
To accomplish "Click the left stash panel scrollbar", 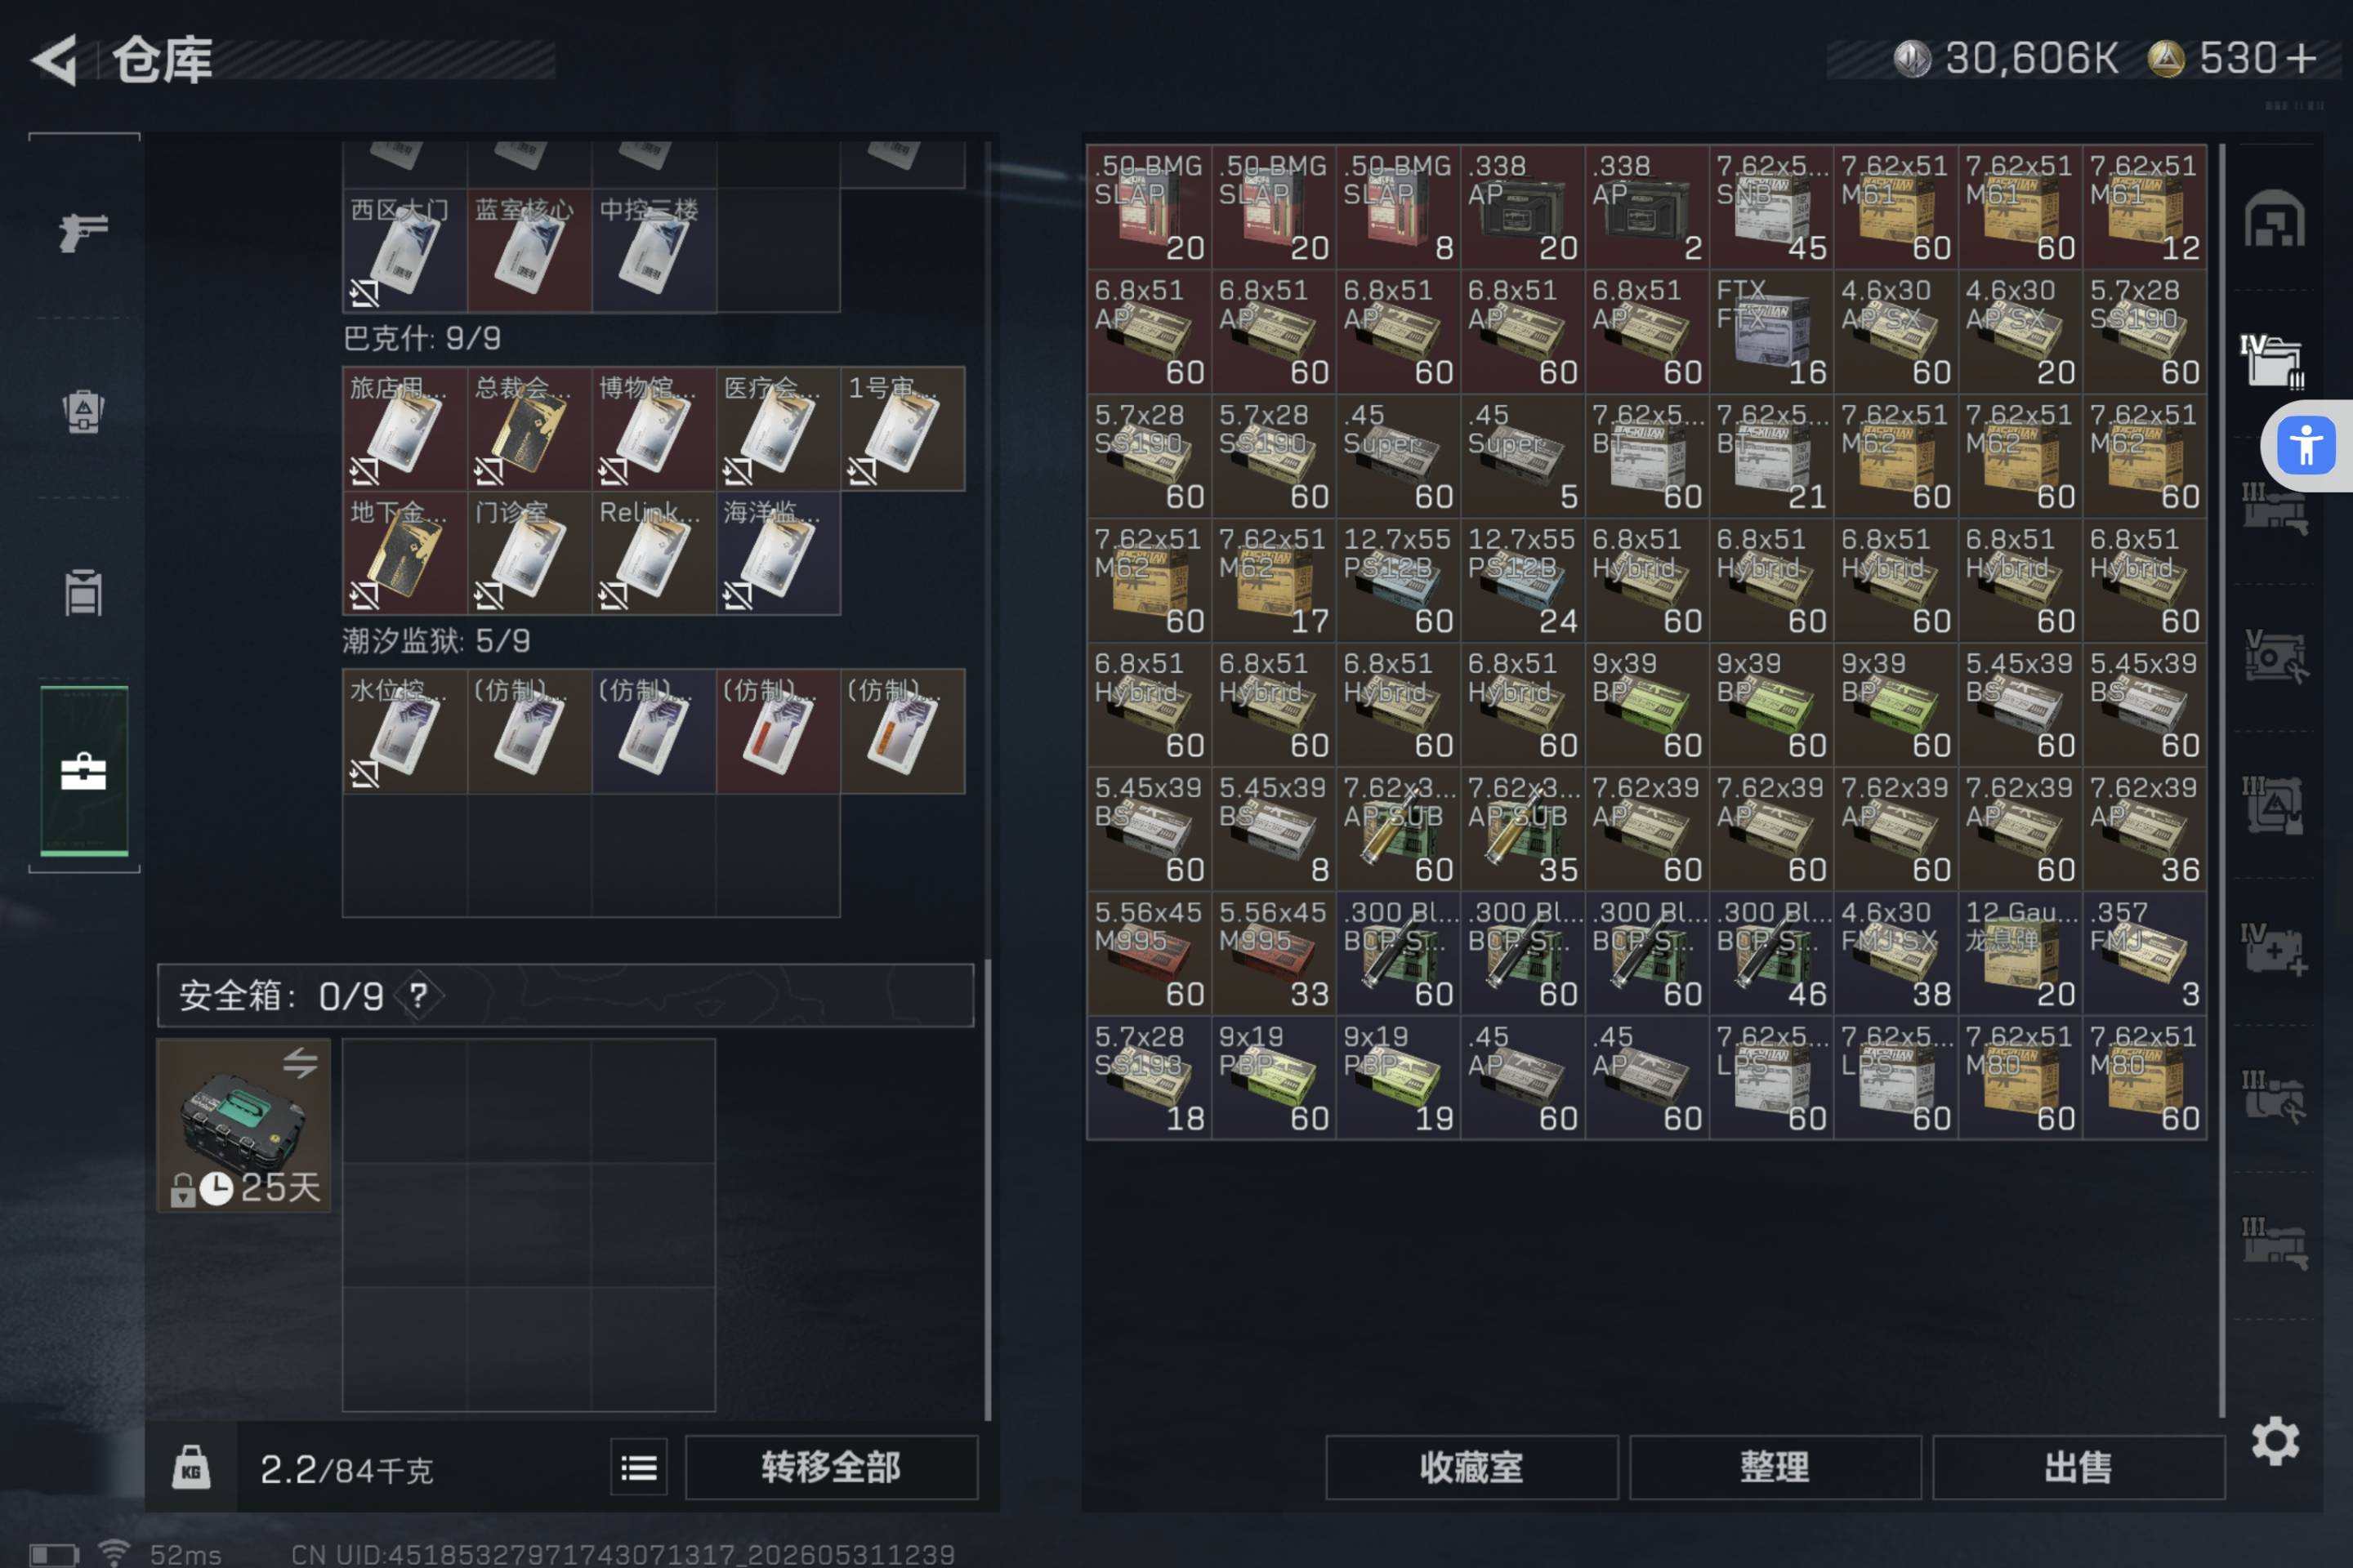I will coord(989,1190).
